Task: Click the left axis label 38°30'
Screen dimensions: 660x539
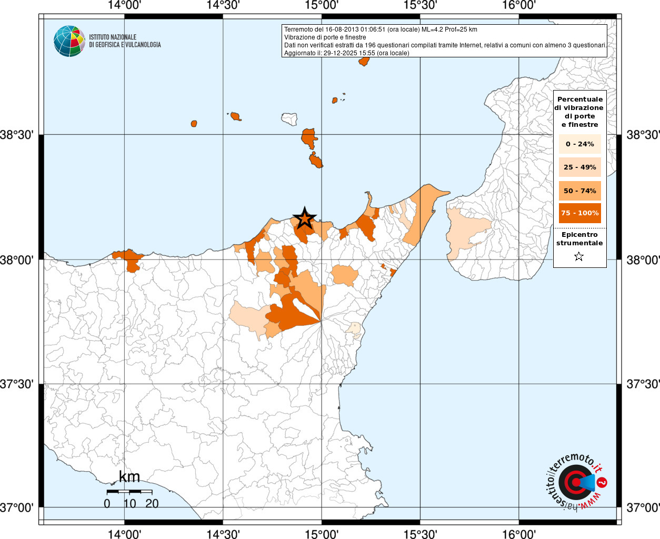Action: (17, 135)
